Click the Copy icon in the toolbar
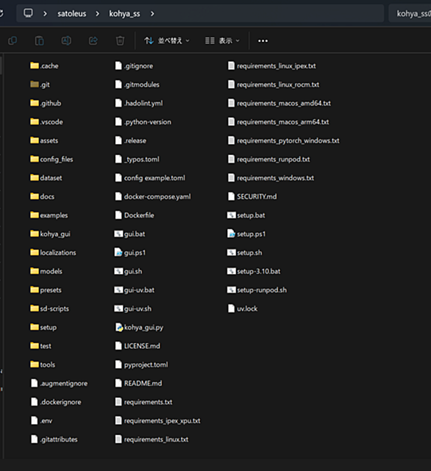Screen dimensions: 431x471 tap(13, 40)
